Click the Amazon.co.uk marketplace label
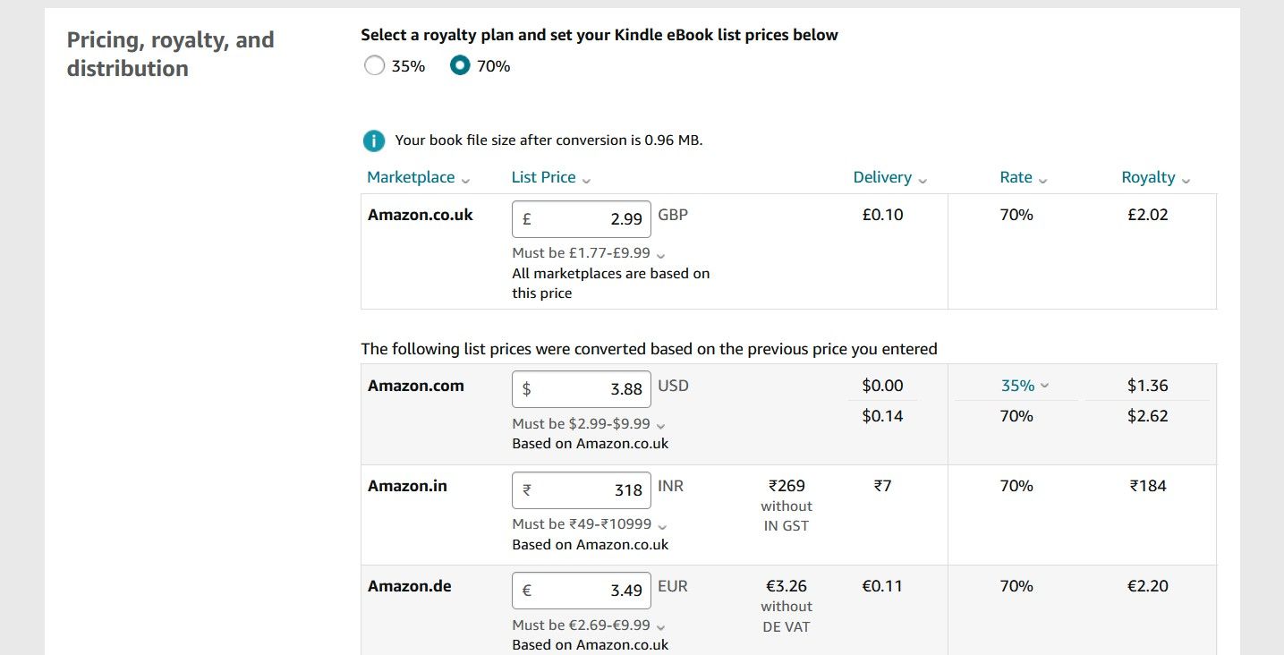 click(420, 215)
